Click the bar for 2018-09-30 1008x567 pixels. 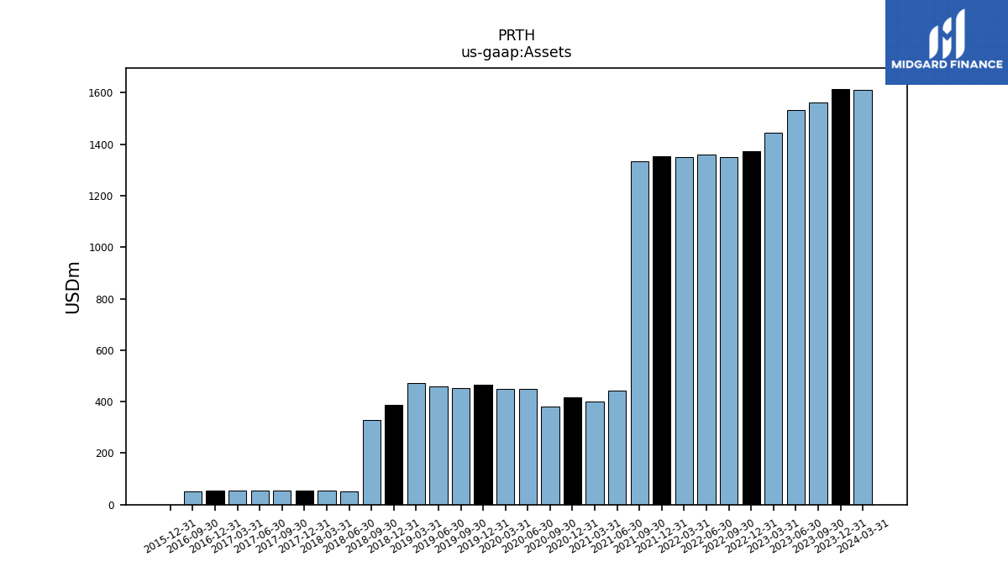click(371, 462)
